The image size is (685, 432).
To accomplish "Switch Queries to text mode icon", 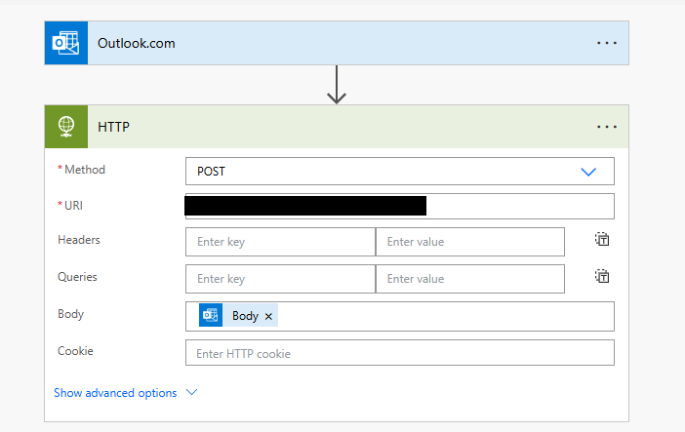I will [602, 276].
